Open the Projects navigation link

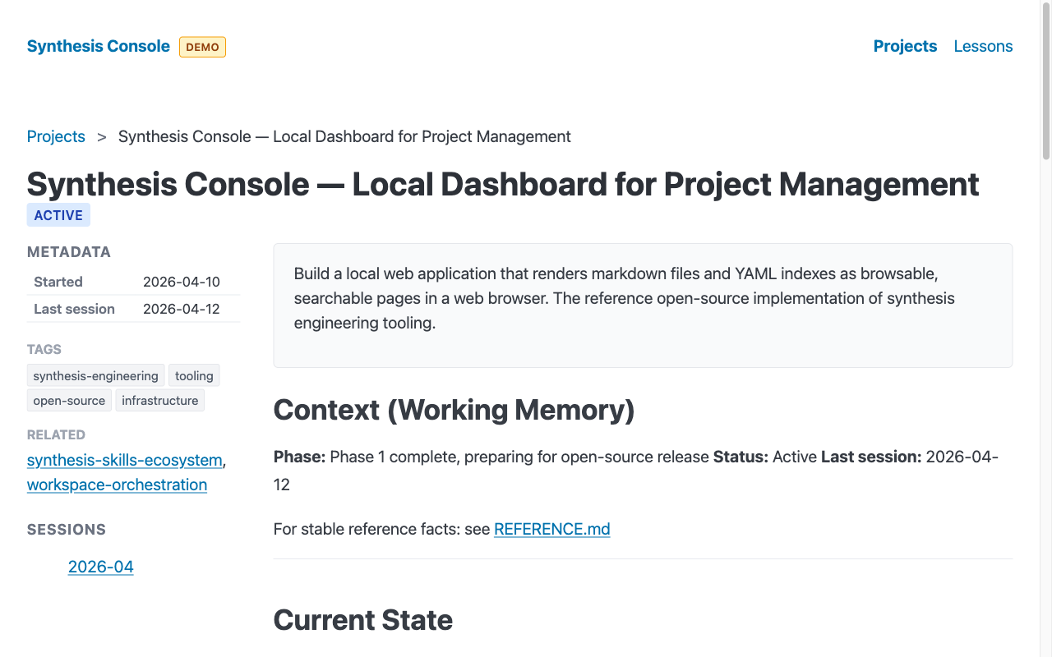pos(905,46)
